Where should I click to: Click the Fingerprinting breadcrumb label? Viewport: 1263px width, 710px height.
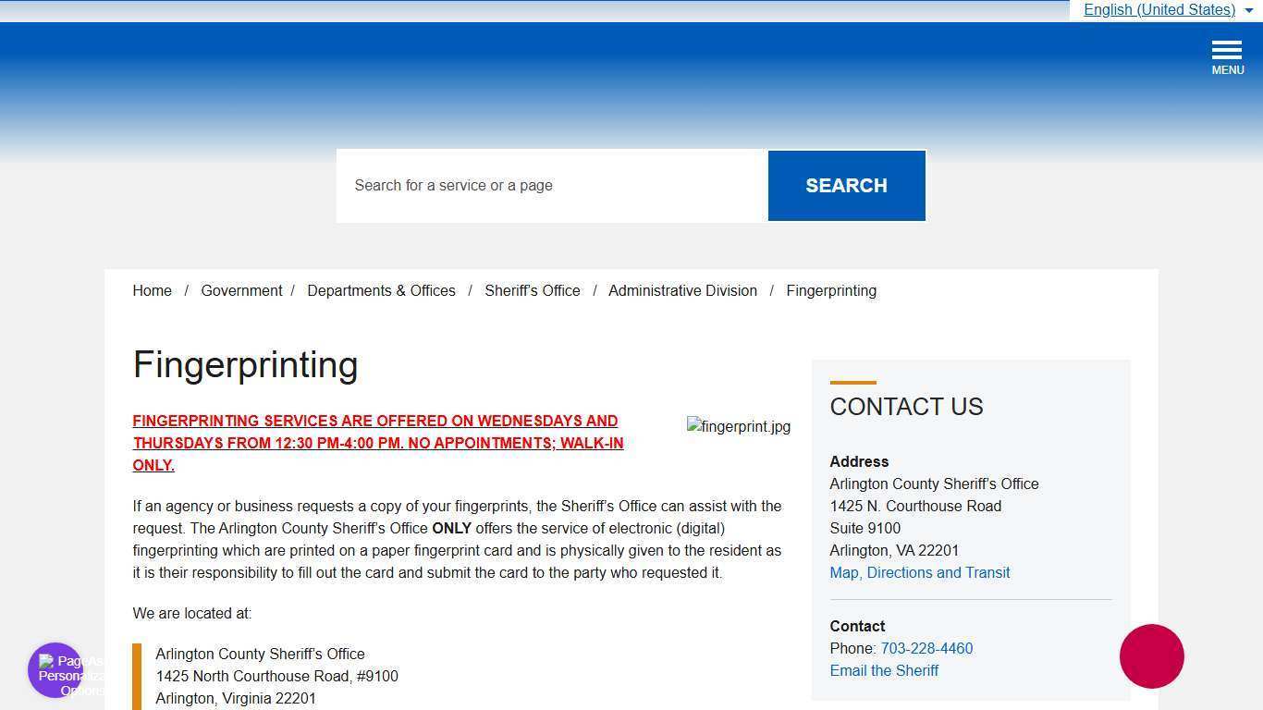pyautogui.click(x=830, y=290)
